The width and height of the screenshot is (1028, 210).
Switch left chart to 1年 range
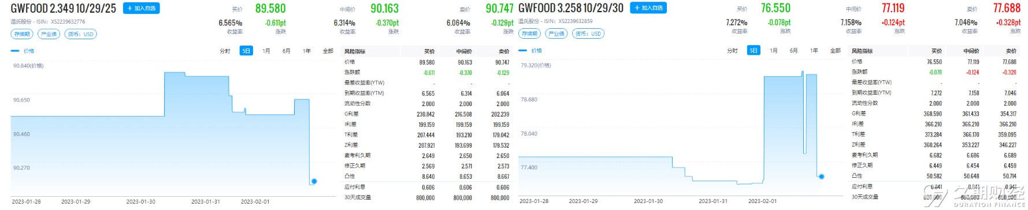click(307, 51)
